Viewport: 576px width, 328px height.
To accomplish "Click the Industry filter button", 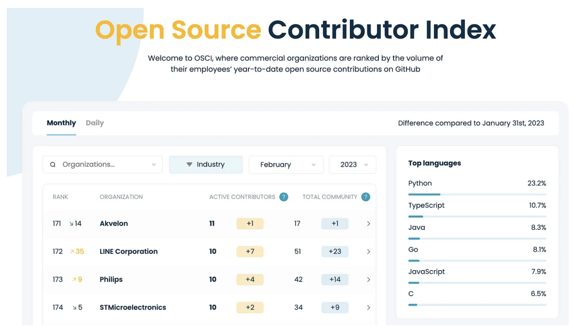I will click(206, 165).
